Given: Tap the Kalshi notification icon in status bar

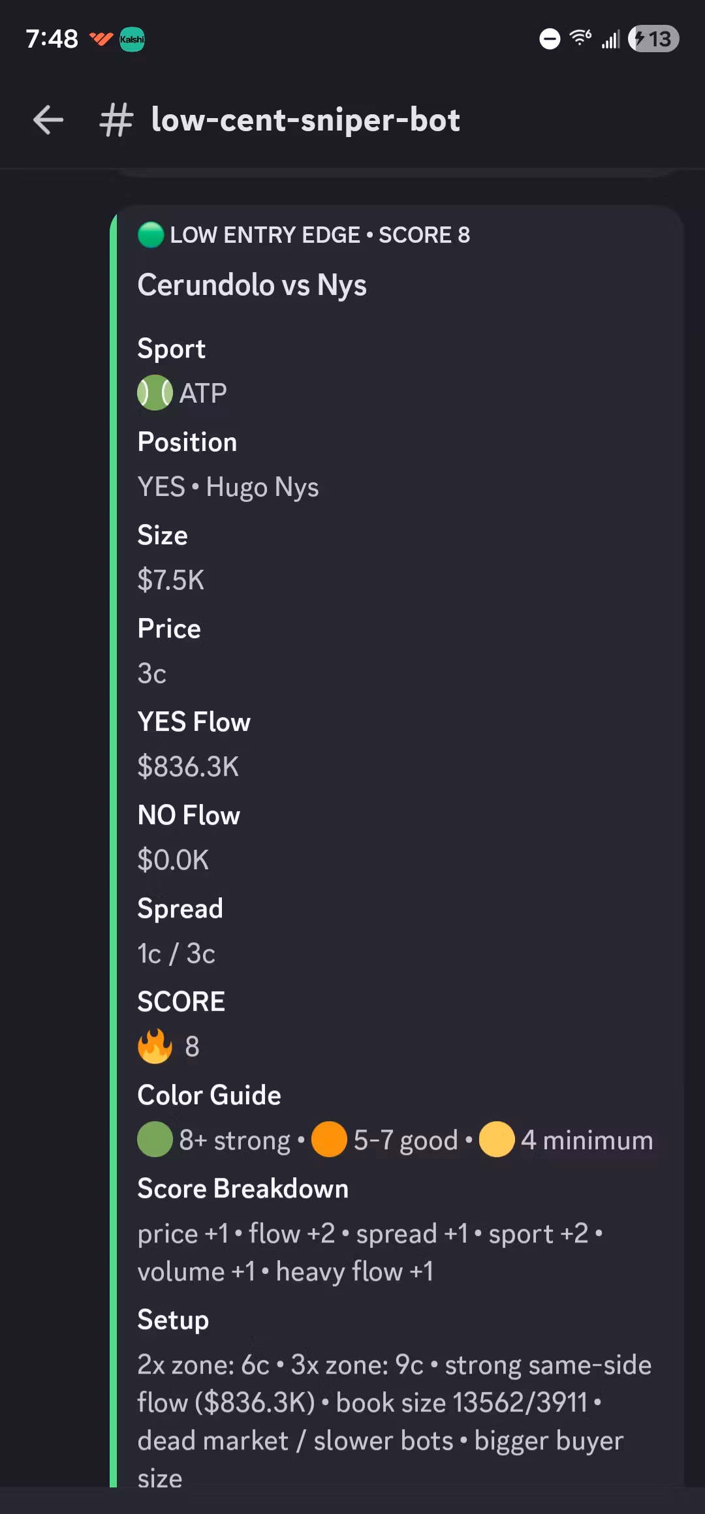Looking at the screenshot, I should tap(133, 39).
